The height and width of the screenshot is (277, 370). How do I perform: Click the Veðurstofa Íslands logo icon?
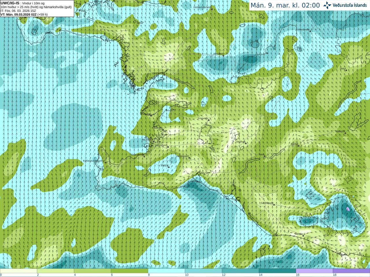pyautogui.click(x=327, y=5)
